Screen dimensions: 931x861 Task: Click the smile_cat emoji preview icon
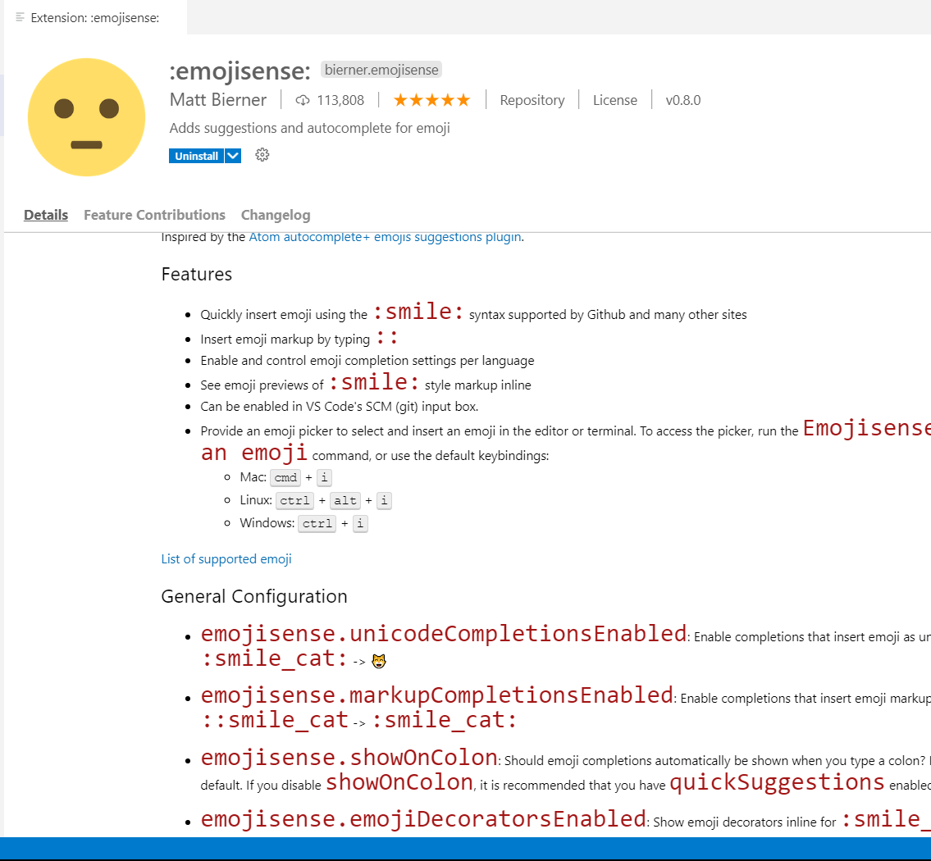[378, 659]
